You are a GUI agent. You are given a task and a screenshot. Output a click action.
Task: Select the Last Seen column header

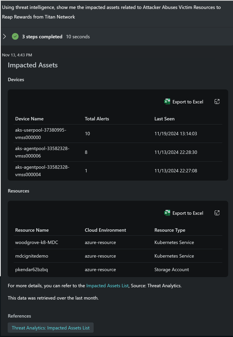164,119
